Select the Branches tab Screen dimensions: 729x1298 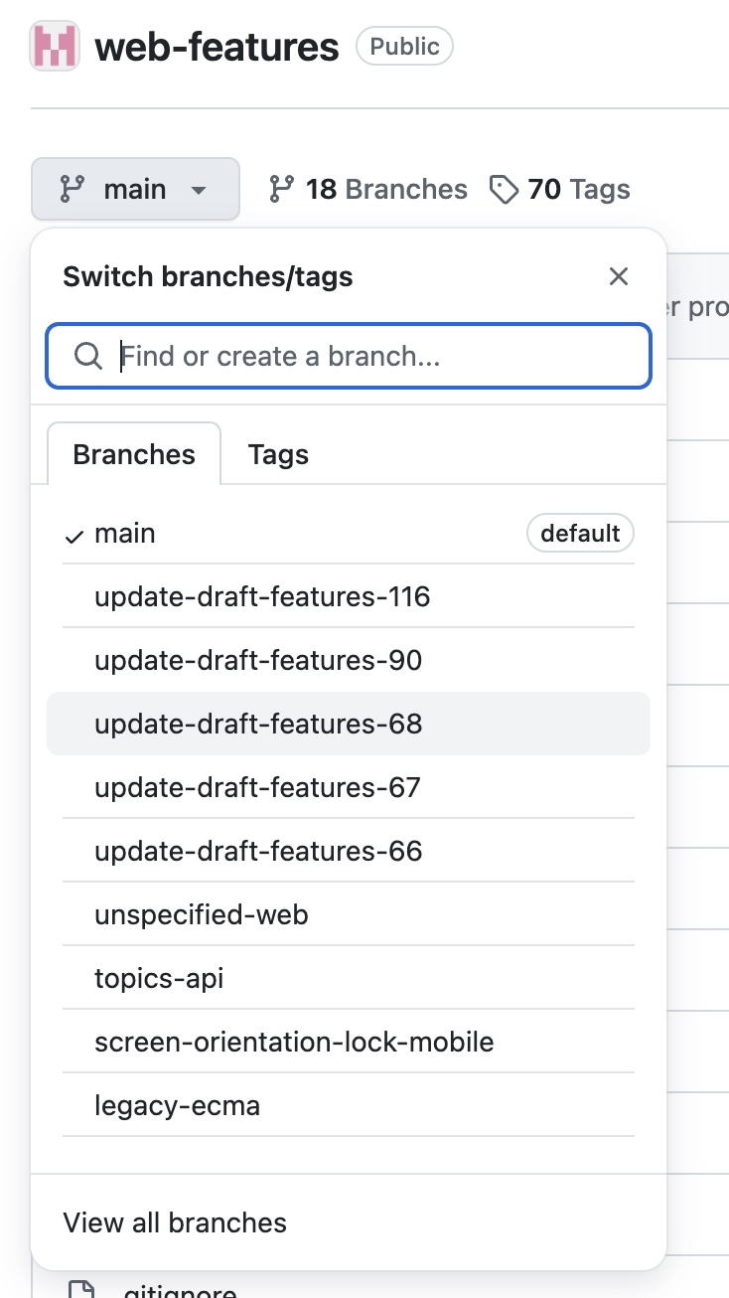134,454
